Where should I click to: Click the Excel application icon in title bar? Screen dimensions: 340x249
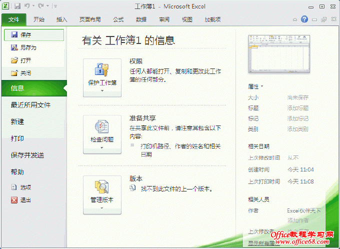5,6
